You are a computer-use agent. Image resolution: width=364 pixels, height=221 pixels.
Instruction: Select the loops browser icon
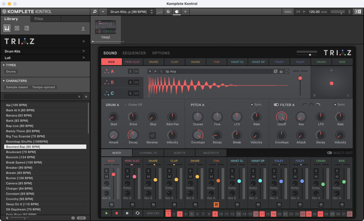point(17,28)
